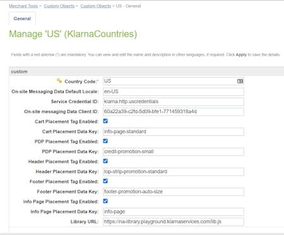Viewport: 284px width, 235px height.
Task: Open the first Custom Objects breadcrumb link
Action: point(59,6)
